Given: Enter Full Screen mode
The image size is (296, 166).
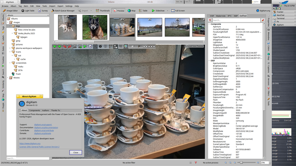Looking at the screenshot, I should click(178, 11).
